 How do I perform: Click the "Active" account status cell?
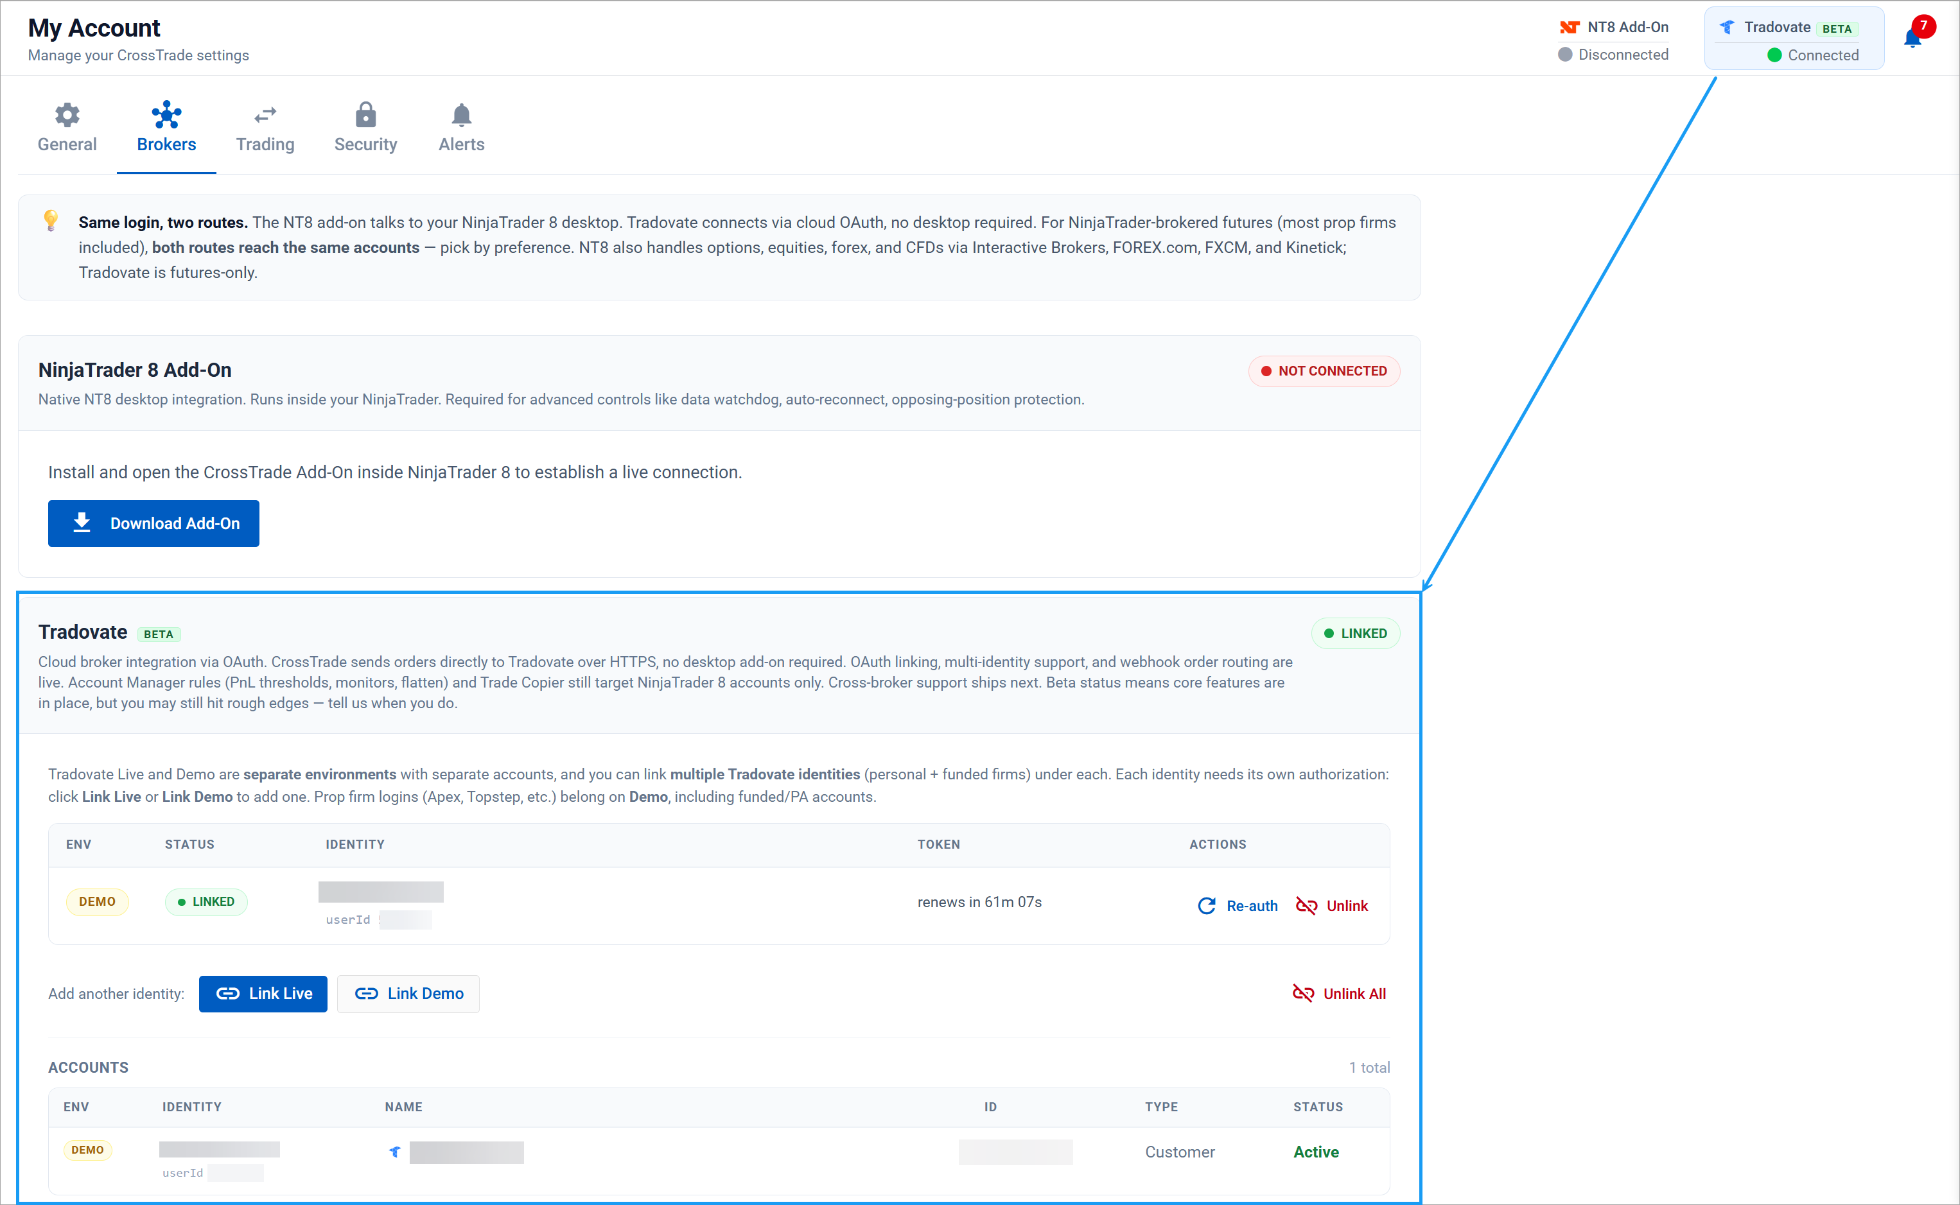coord(1316,1152)
